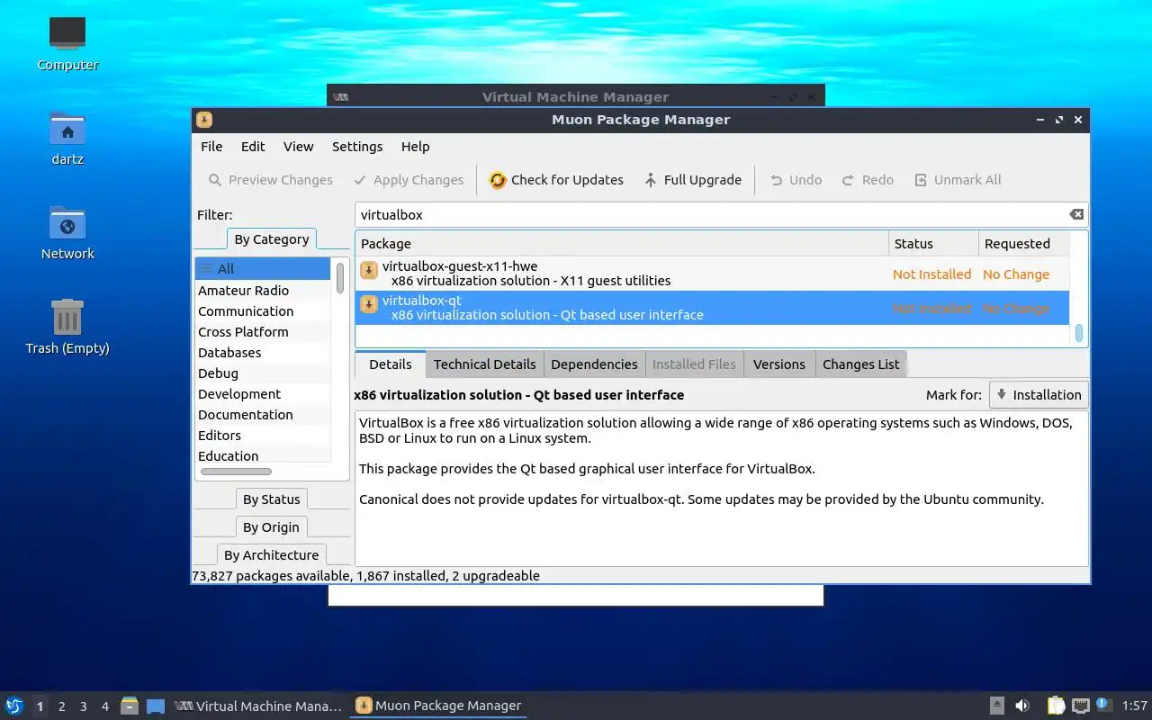The image size is (1152, 720).
Task: Expand the By Architecture filter
Action: 272,555
